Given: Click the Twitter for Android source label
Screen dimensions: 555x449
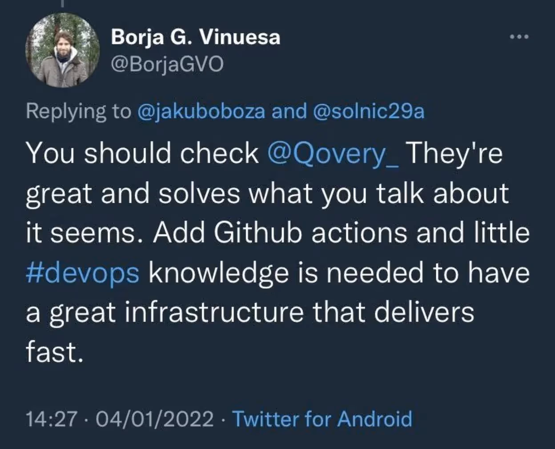Looking at the screenshot, I should point(322,419).
